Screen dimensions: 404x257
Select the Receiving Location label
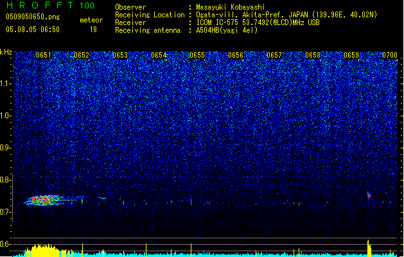coord(150,15)
